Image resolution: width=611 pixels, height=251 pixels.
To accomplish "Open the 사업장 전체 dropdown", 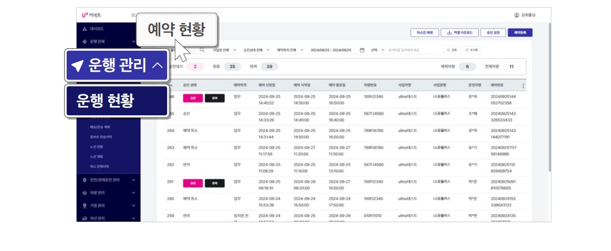I will coord(225,50).
